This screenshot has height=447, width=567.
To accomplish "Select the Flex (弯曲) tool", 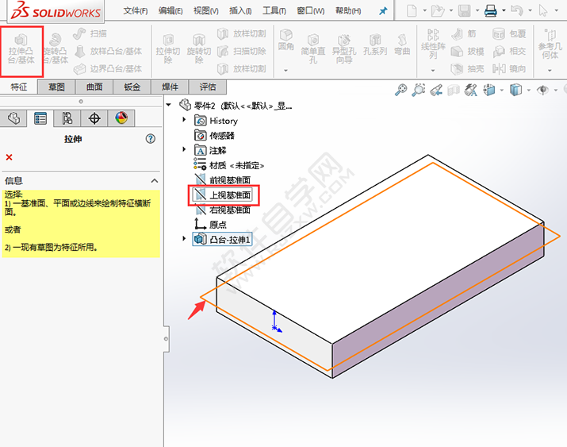I will click(402, 45).
